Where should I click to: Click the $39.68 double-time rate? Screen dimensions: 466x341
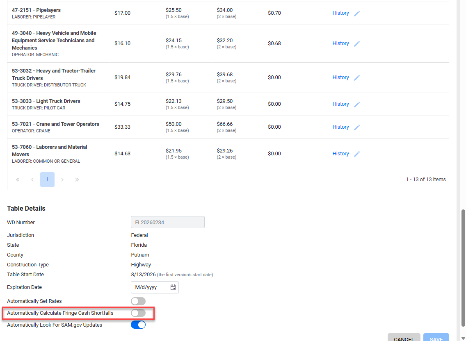tap(225, 74)
